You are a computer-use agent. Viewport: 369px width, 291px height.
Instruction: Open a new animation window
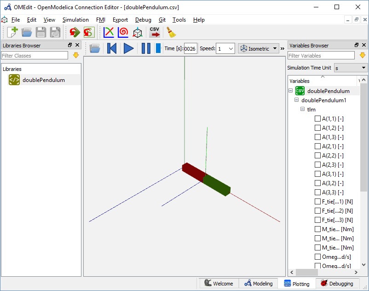pos(137,32)
